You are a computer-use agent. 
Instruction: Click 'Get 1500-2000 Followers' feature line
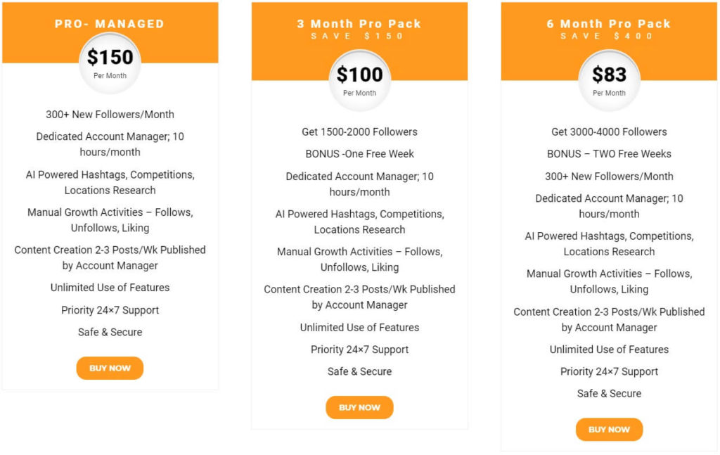pos(359,132)
